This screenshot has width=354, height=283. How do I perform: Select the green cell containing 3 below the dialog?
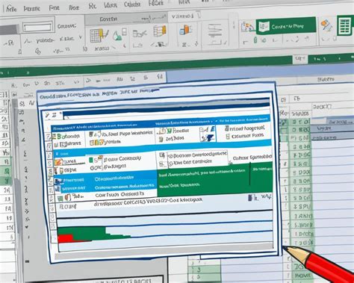(205, 270)
